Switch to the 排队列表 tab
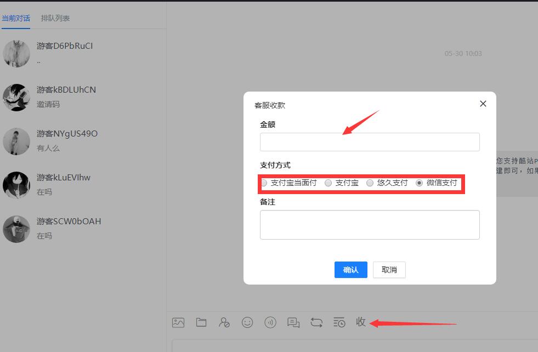 [55, 18]
